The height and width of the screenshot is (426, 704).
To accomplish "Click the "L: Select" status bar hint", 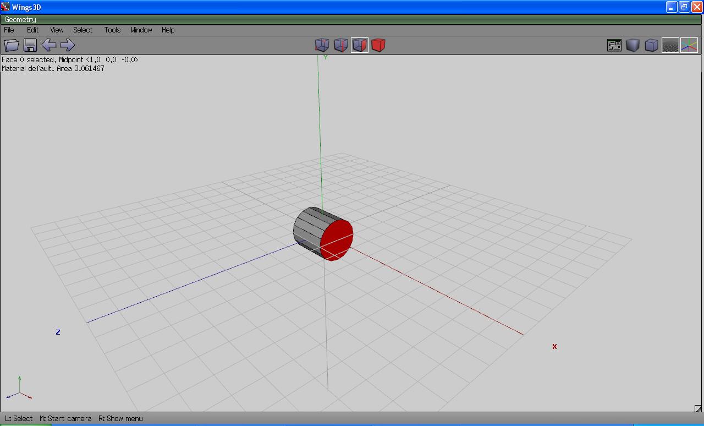I will pyautogui.click(x=19, y=419).
